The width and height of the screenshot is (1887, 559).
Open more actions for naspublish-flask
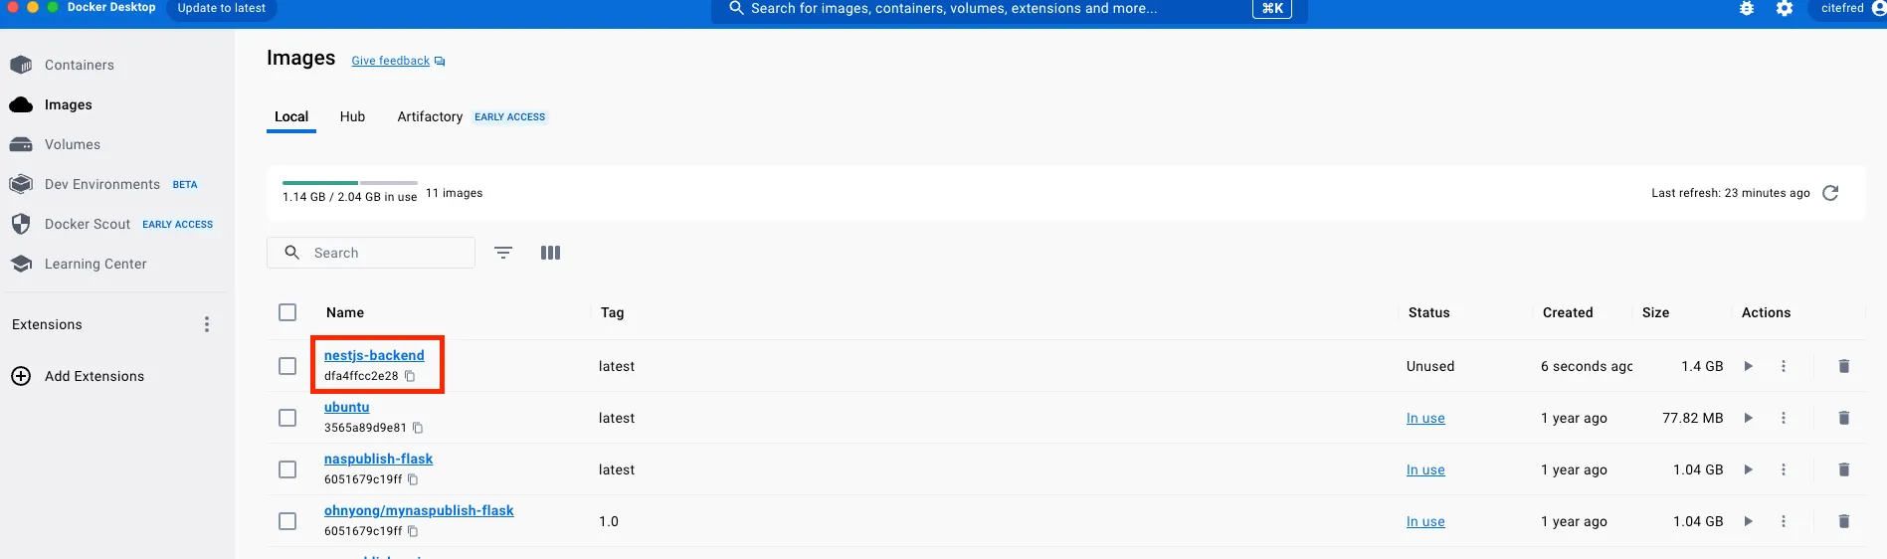[1784, 469]
